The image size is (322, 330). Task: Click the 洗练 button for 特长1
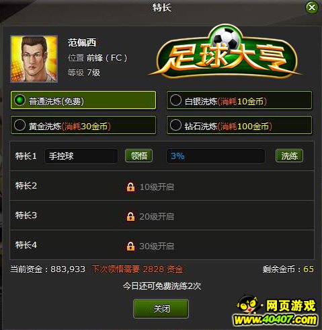(x=289, y=156)
